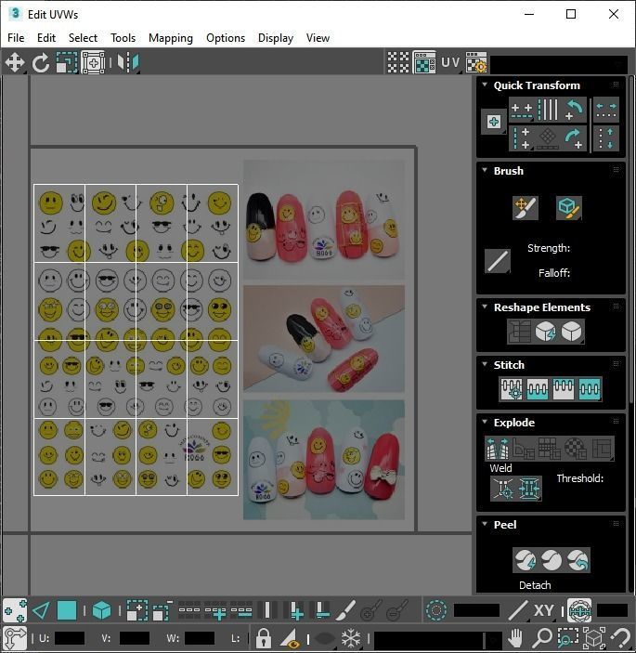This screenshot has height=653, width=636.
Task: Click the Mirror horizontal tool
Action: pyautogui.click(x=128, y=63)
